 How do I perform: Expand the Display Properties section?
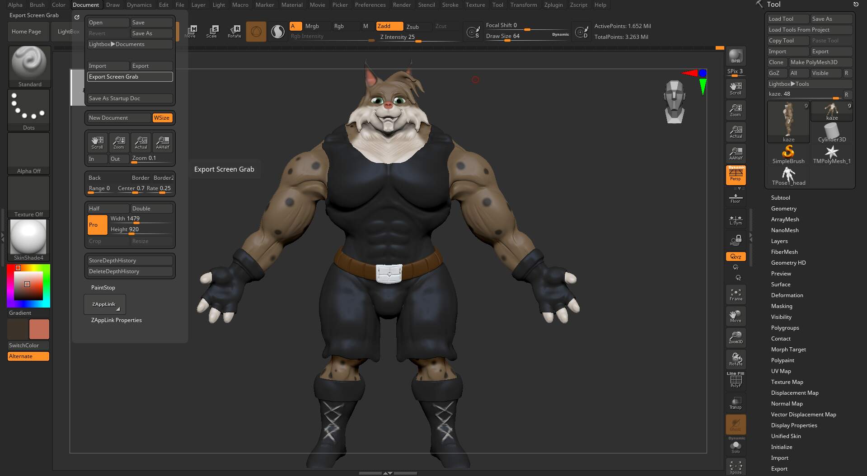point(794,425)
